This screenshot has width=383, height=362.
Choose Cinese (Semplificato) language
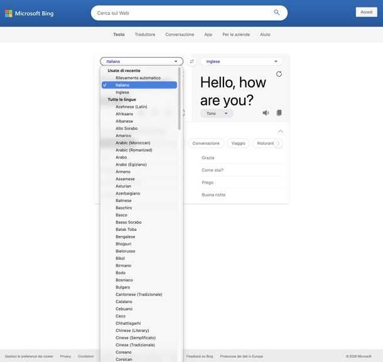click(x=139, y=338)
